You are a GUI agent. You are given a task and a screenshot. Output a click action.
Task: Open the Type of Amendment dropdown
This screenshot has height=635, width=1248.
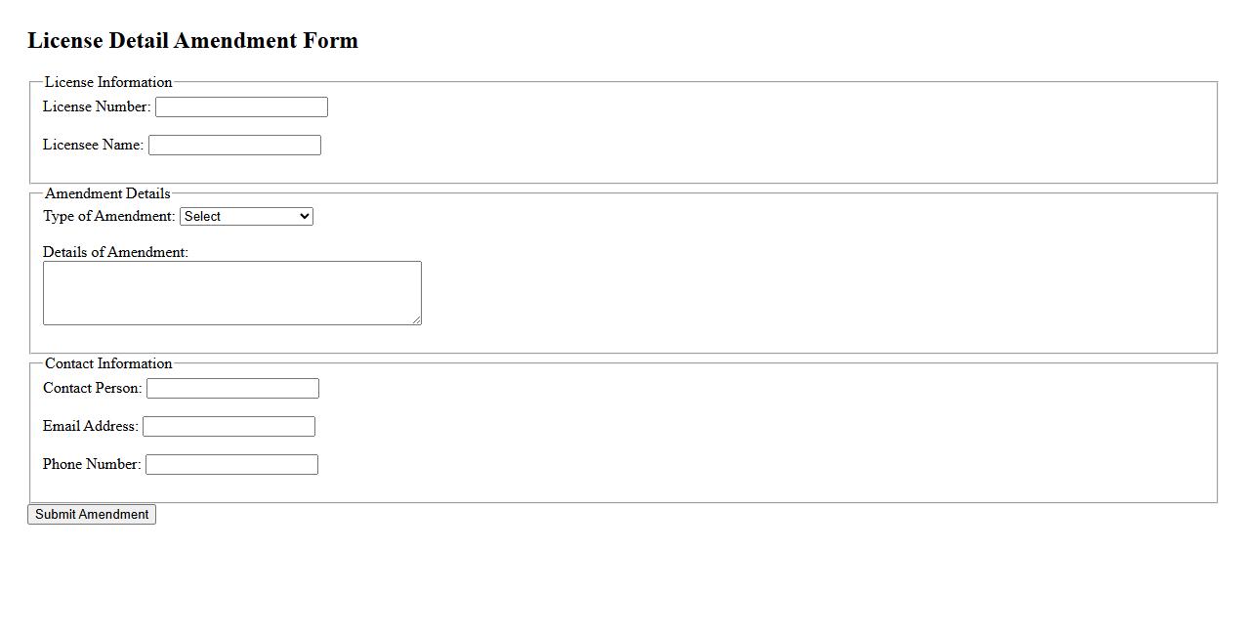pyautogui.click(x=246, y=217)
